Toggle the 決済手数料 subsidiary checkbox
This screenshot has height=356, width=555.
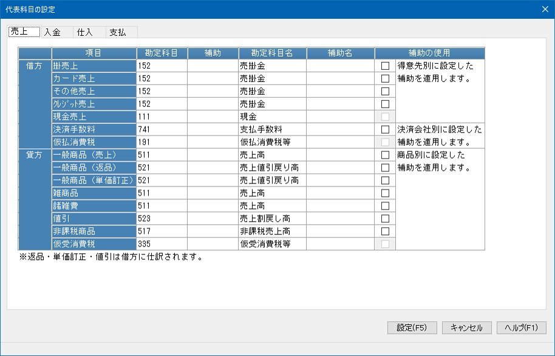coord(385,129)
